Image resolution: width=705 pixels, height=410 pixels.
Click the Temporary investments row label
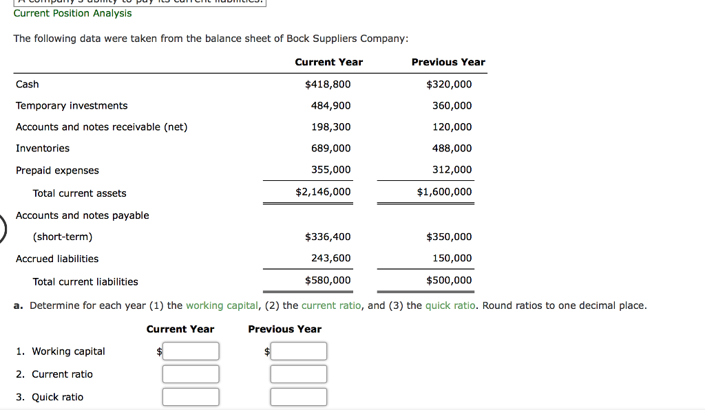tap(71, 105)
